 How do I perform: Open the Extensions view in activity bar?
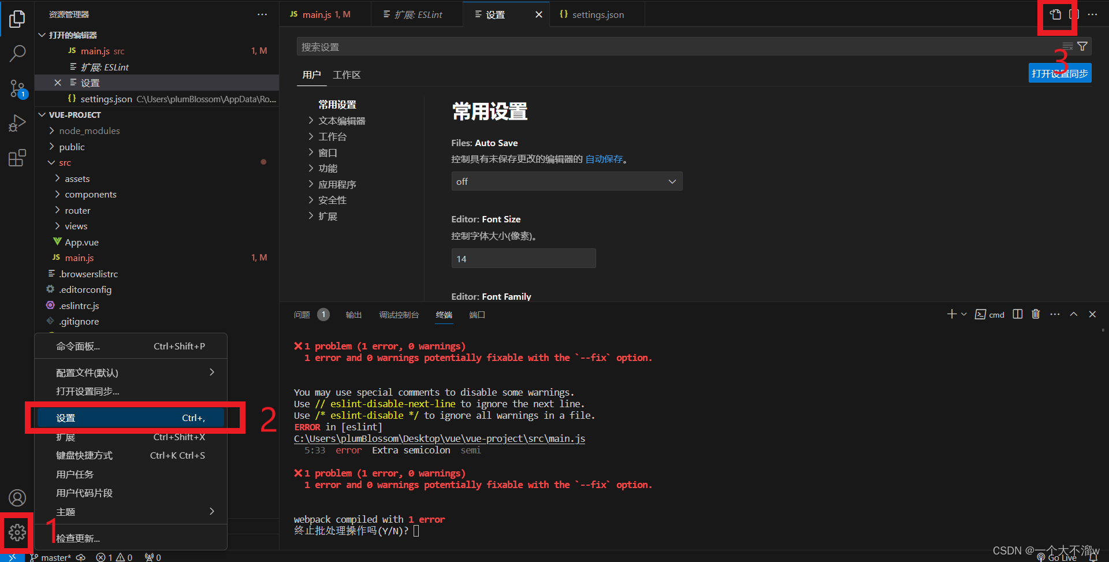point(17,158)
